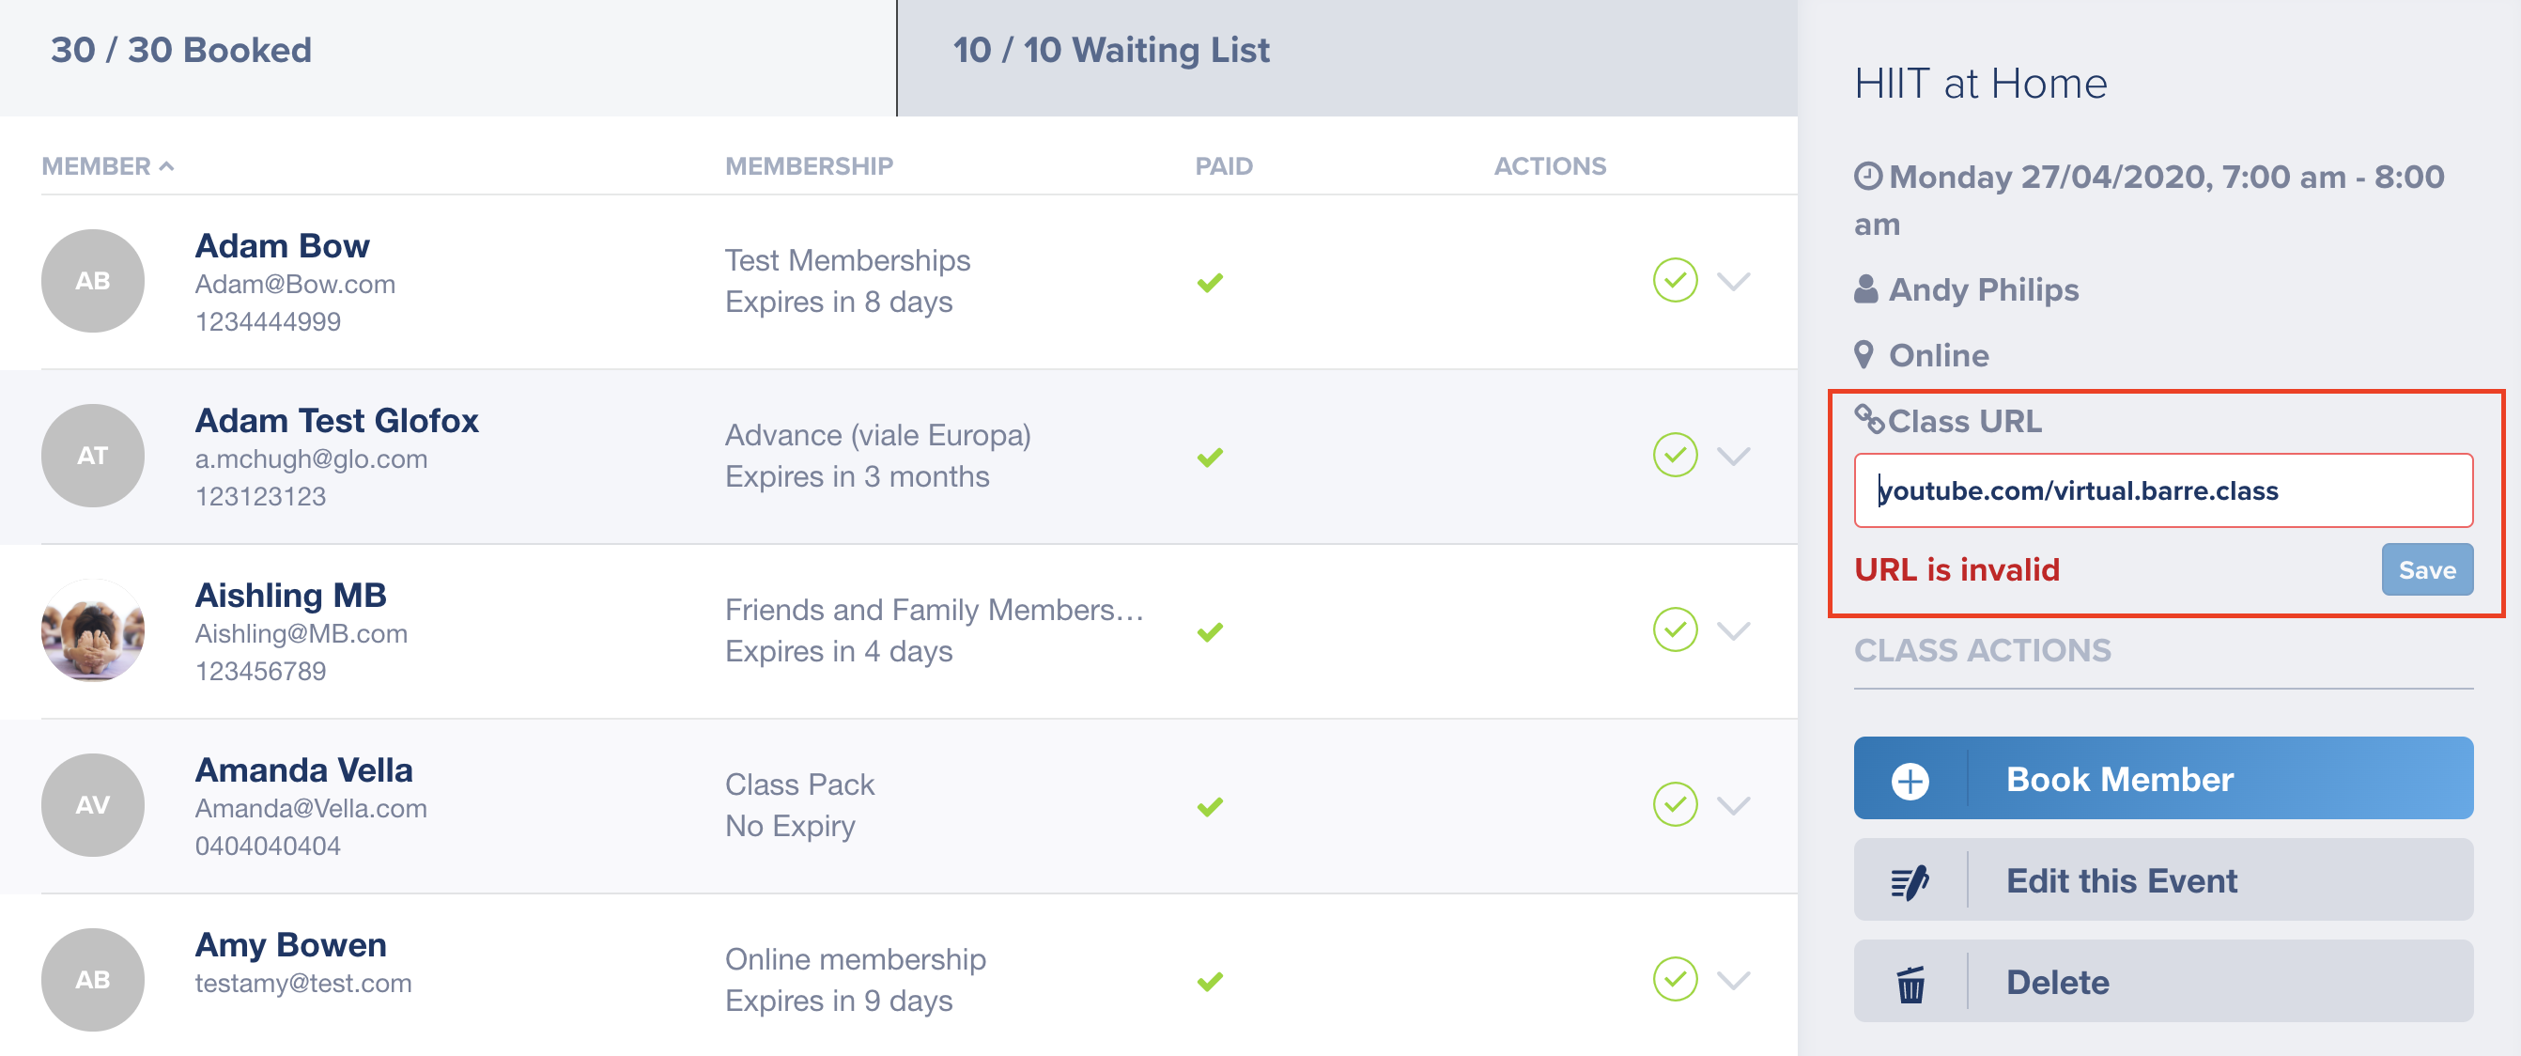Click Aishling MB's profile photo
Viewport: 2521px width, 1056px height.
pos(93,629)
